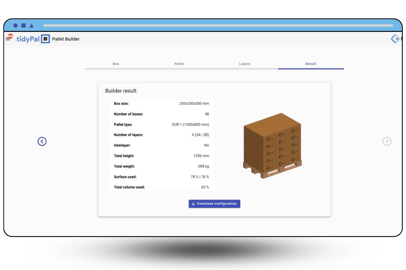Click the total volume used value 63 %
Image resolution: width=406 pixels, height=270 pixels.
(x=205, y=187)
